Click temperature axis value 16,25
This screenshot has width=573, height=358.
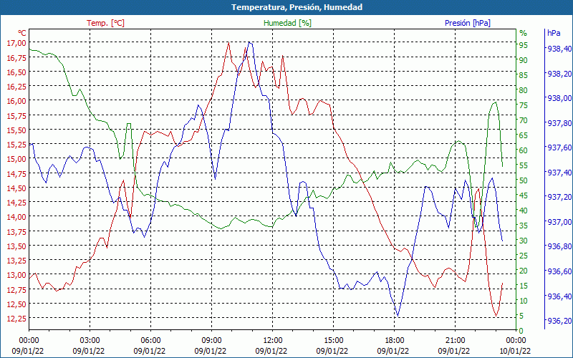tap(16, 86)
